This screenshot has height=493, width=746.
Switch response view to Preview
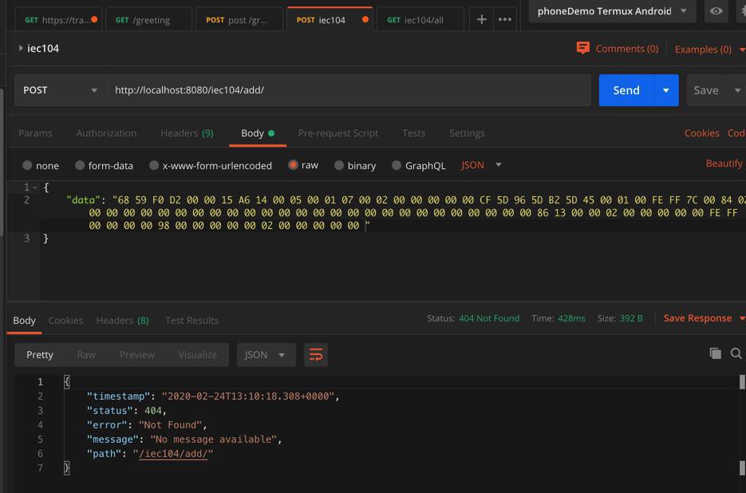coord(137,355)
